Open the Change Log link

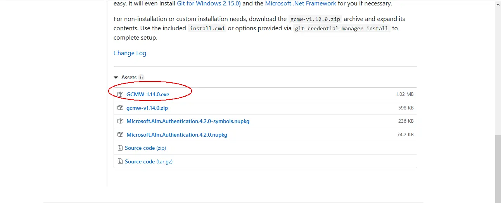click(130, 53)
